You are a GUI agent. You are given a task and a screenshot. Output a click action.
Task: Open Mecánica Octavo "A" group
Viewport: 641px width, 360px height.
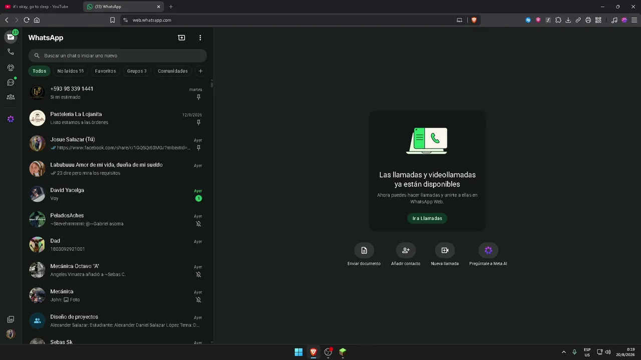point(118,270)
